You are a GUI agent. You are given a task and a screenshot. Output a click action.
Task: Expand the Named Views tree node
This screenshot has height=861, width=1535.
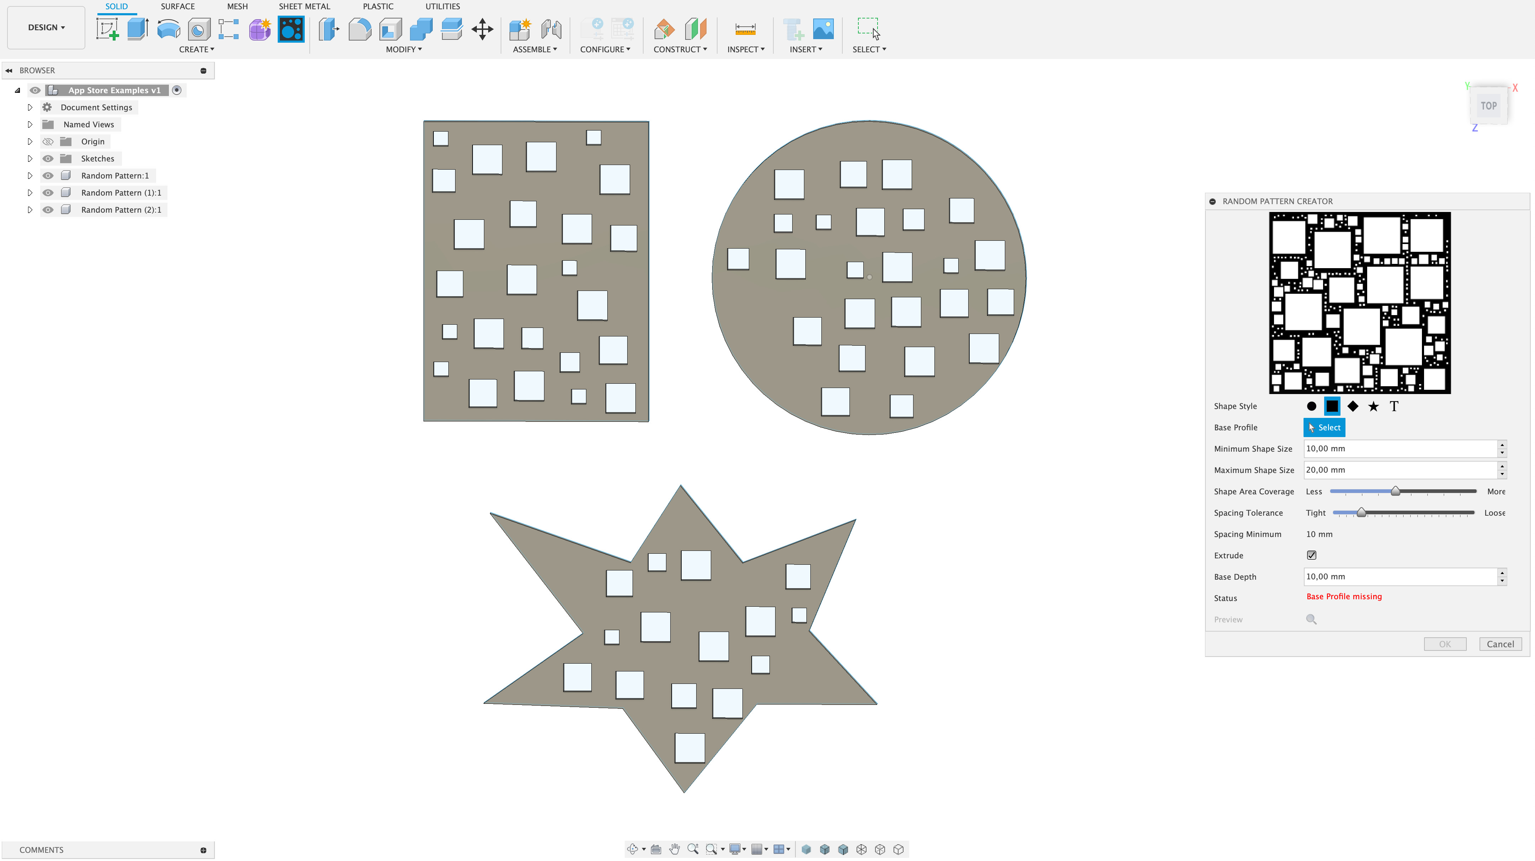(30, 124)
